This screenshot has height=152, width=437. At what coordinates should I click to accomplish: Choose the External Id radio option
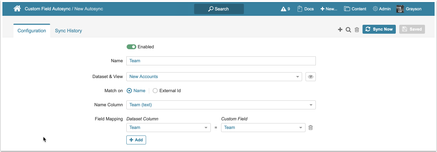155,91
